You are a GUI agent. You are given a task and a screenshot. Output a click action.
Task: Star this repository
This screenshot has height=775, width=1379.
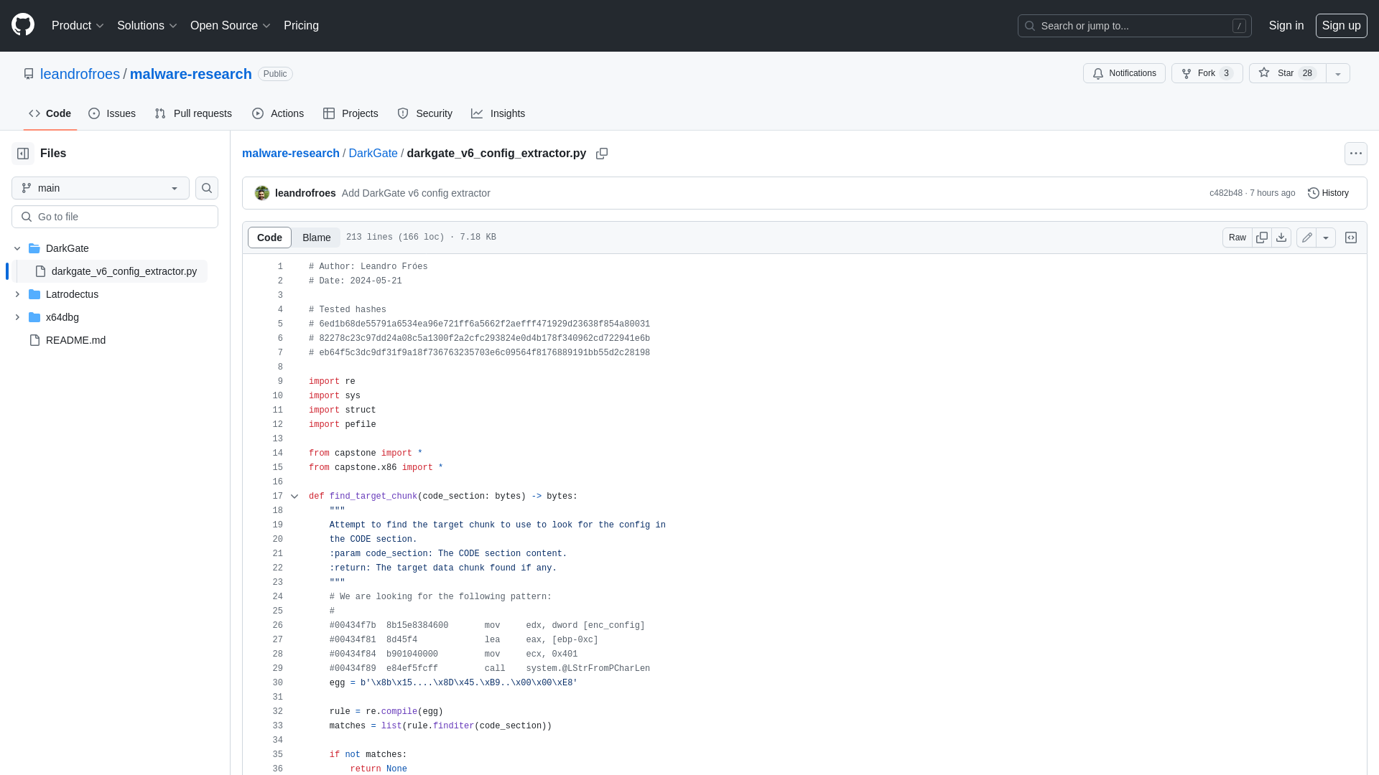click(1288, 73)
